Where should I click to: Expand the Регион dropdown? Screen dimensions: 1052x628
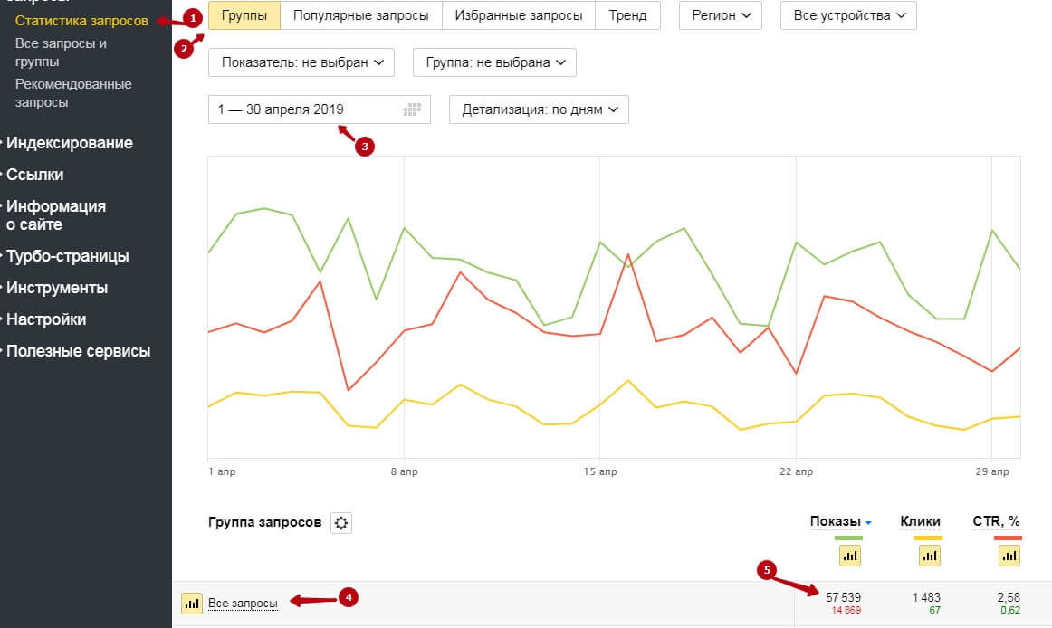pyautogui.click(x=721, y=15)
